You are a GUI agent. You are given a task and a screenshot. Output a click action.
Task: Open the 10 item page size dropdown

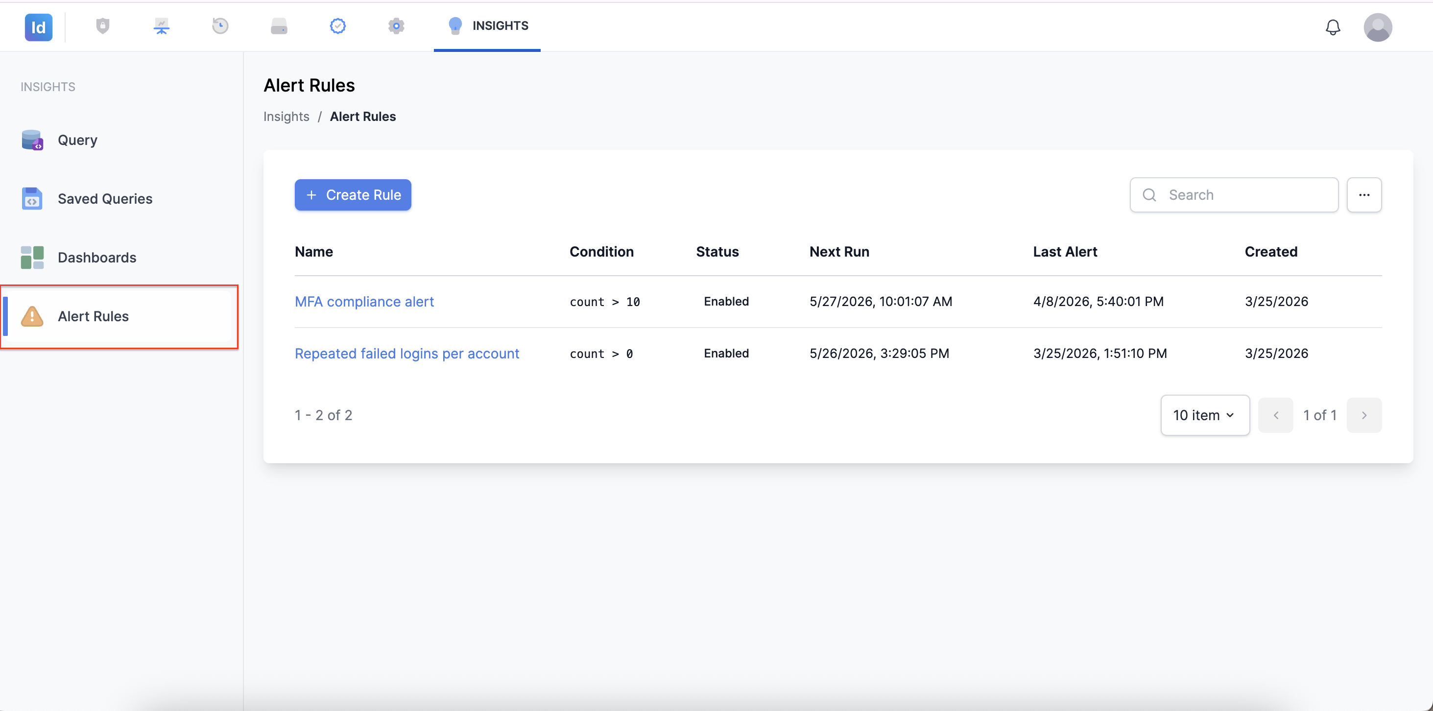coord(1205,415)
